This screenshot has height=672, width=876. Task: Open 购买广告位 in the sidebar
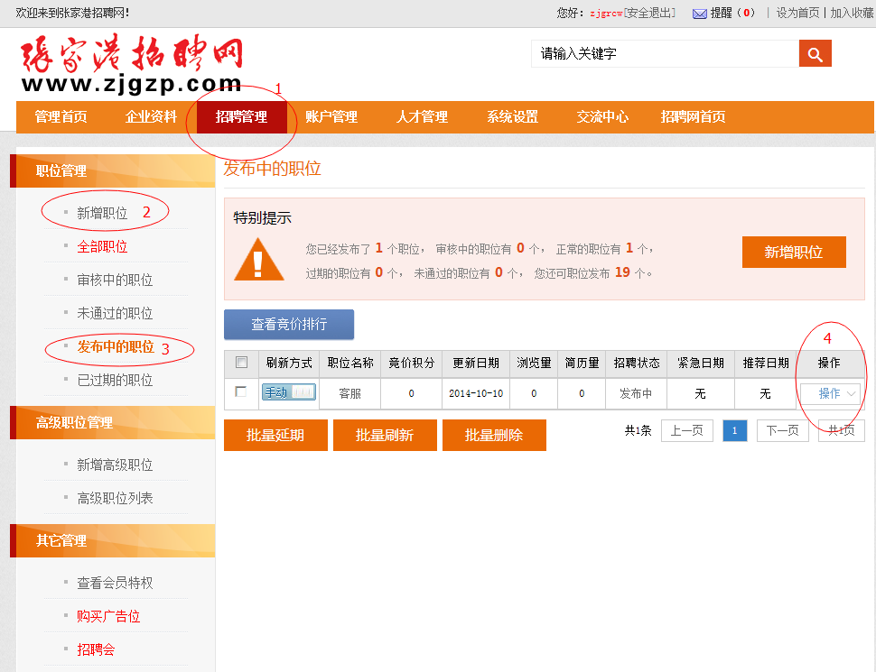[x=108, y=617]
